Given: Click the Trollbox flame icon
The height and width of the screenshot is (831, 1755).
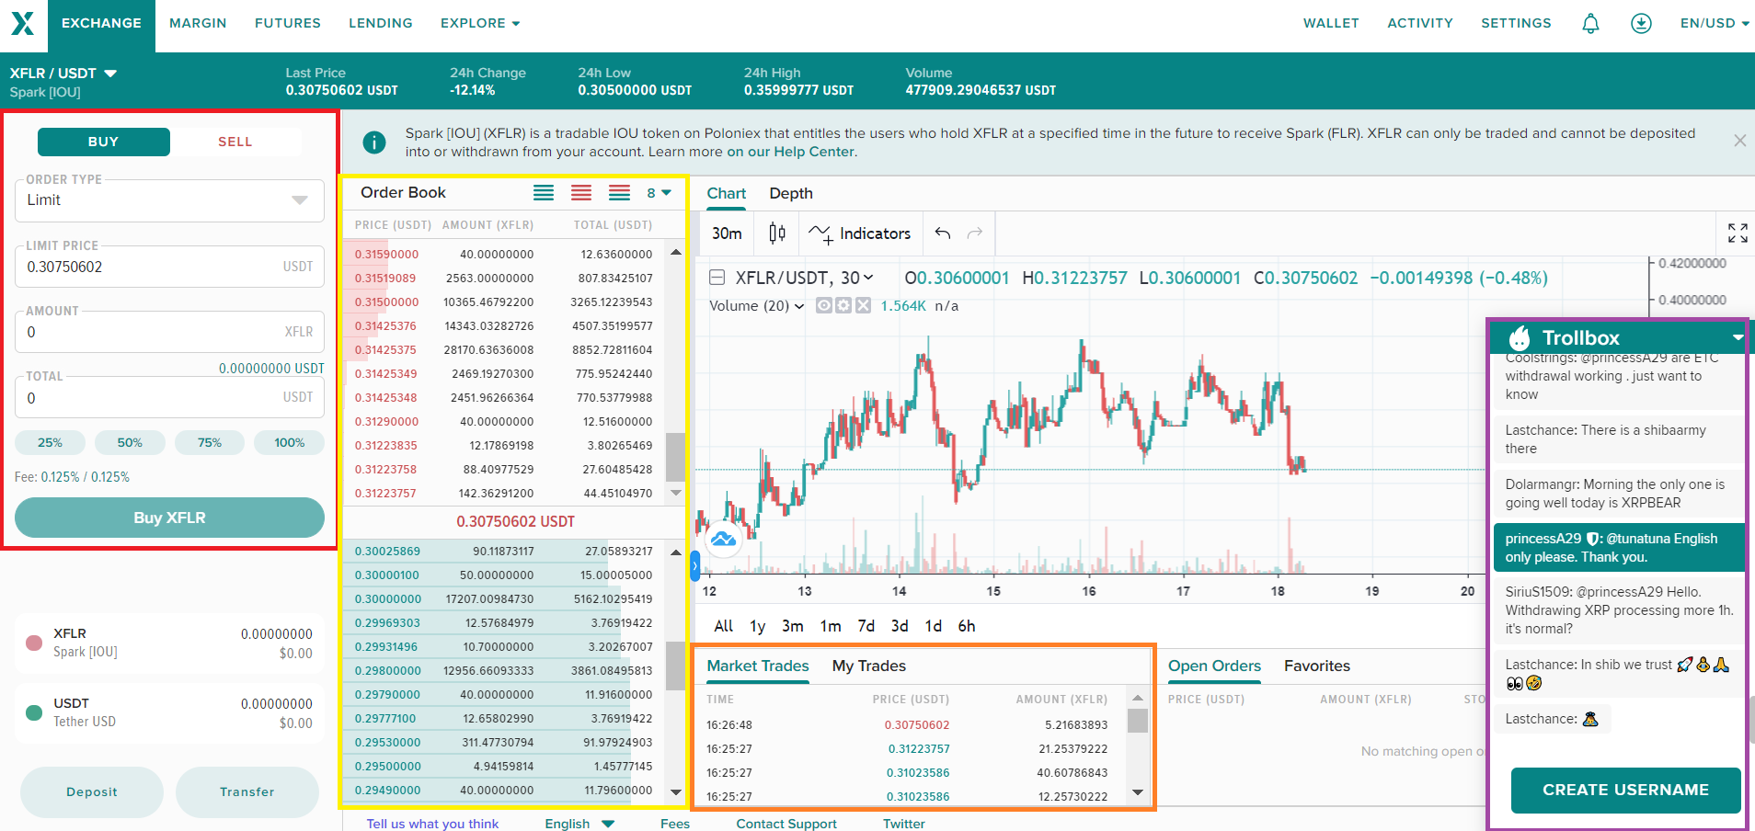Looking at the screenshot, I should pos(1520,337).
